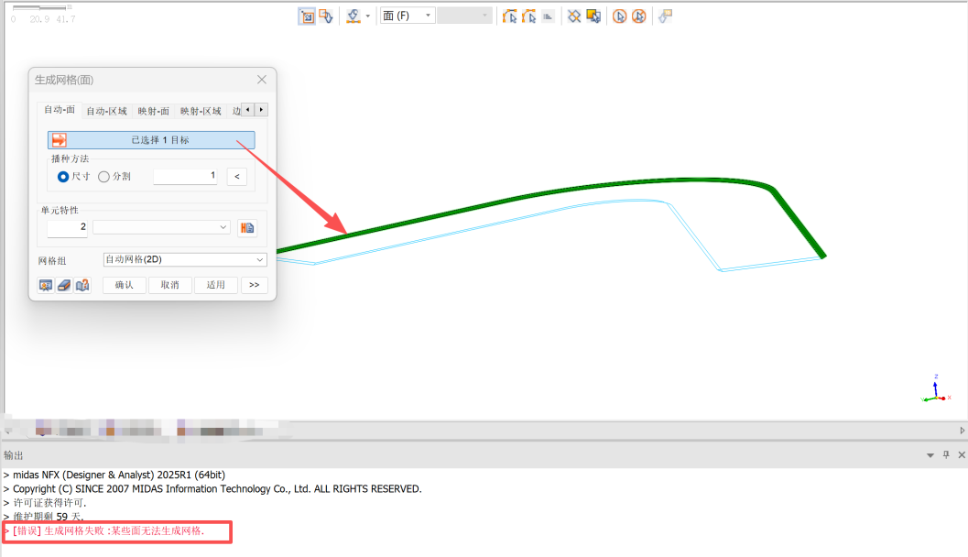This screenshot has height=557, width=968.
Task: Toggle the pin icon on the 输出 panel
Action: point(947,455)
